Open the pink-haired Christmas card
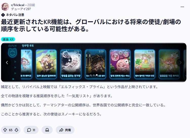The width and height of the screenshot is (190, 138). click(120, 64)
